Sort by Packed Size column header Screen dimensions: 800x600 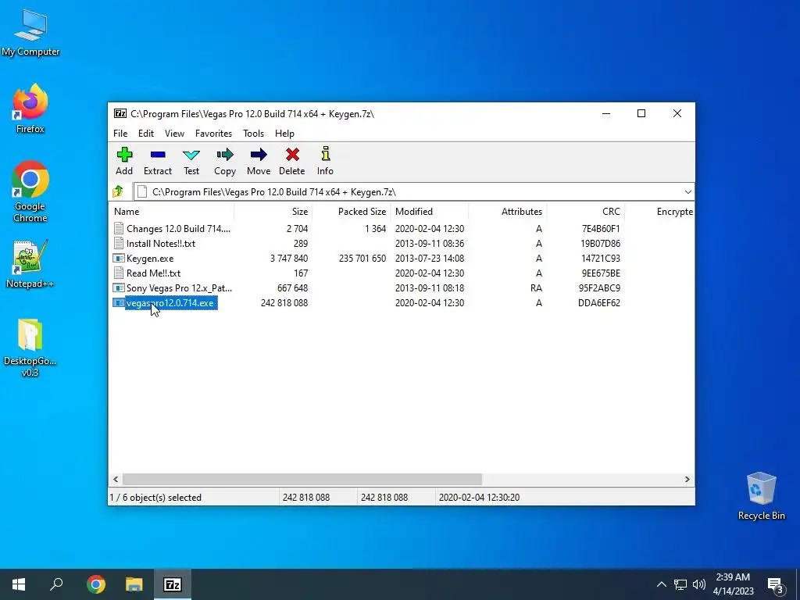352,211
